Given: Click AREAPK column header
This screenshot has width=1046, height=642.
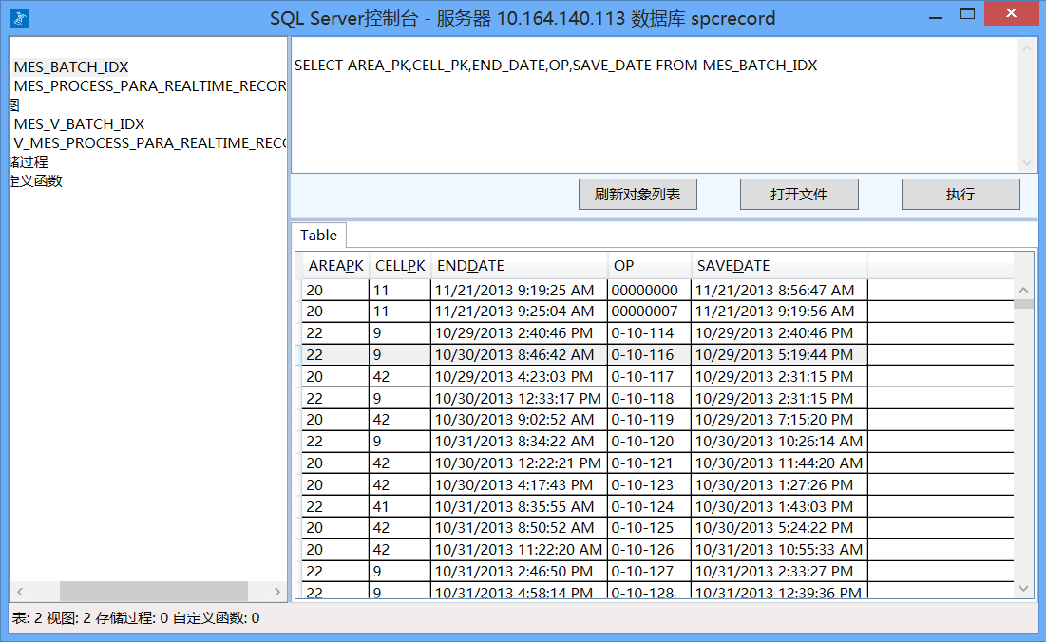Looking at the screenshot, I should click(335, 265).
